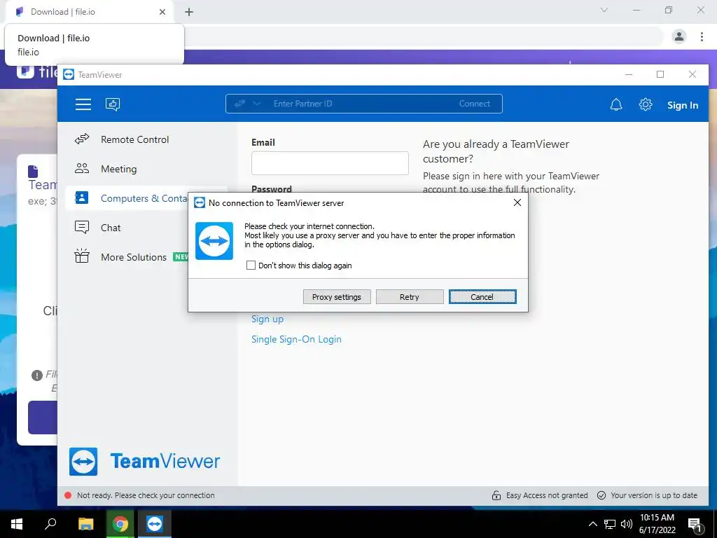Click Retry in the connection dialog

point(409,297)
